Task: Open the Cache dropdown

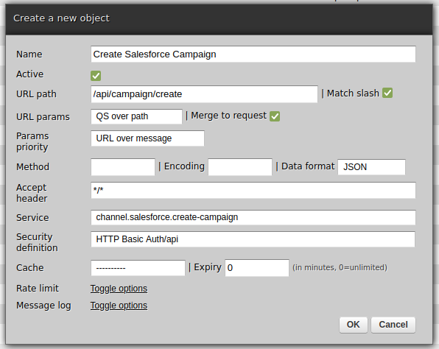Action: 138,268
